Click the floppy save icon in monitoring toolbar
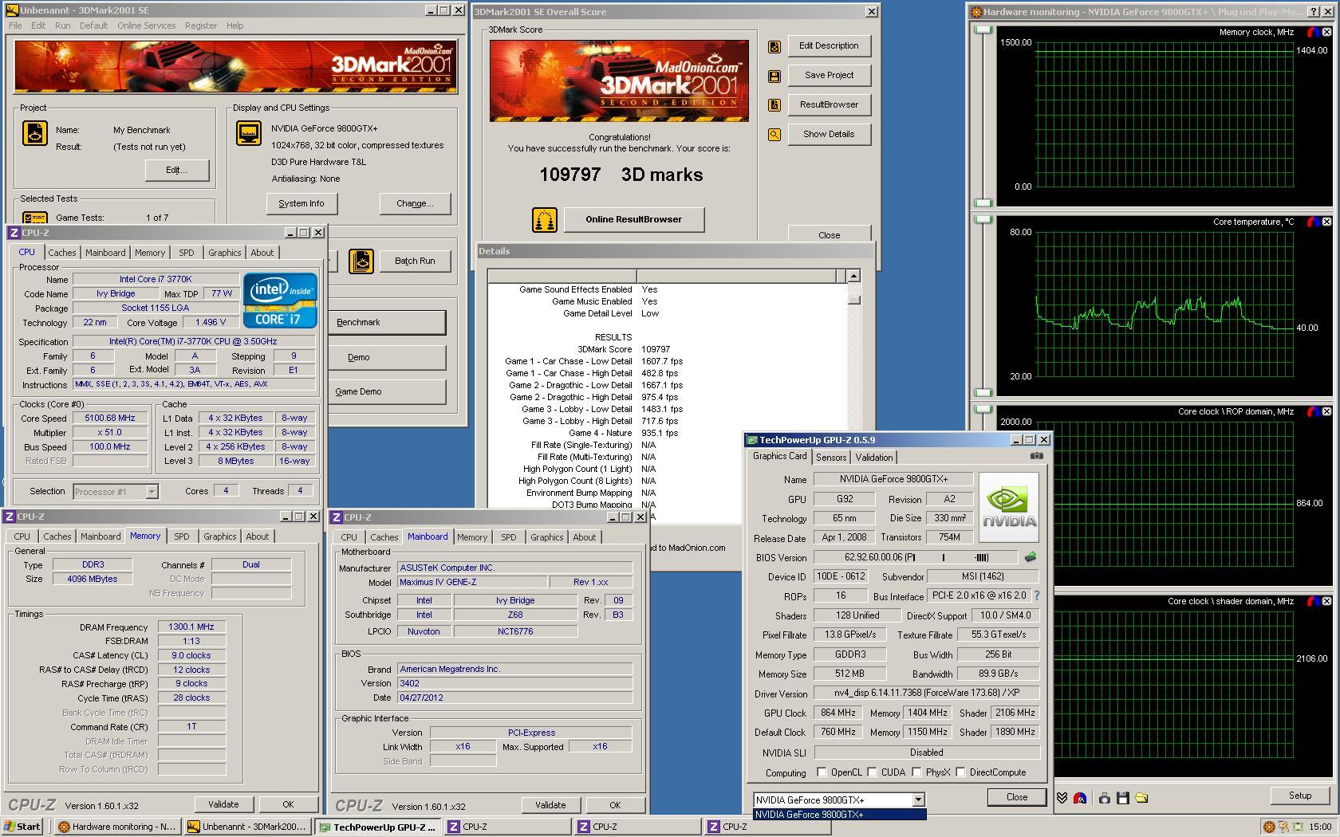The height and width of the screenshot is (837, 1340). [x=1123, y=797]
